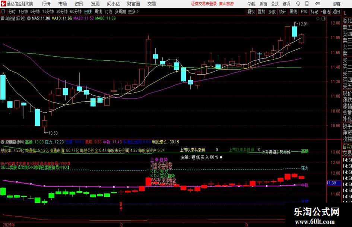Switch to 5分钟 chart period

click(35, 12)
